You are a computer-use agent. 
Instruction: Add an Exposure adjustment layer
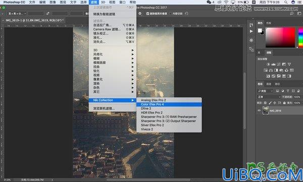click(x=284, y=64)
